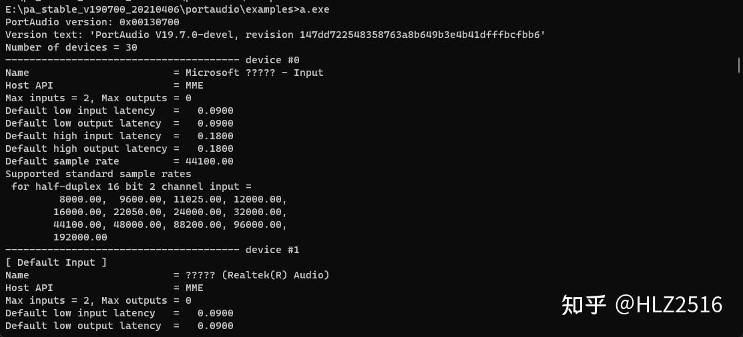Click the 192000.00 sample rate value
The width and height of the screenshot is (743, 337).
80,237
